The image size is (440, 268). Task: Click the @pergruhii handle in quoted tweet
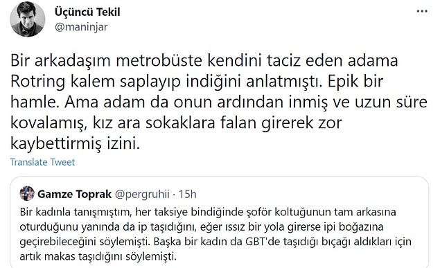click(142, 195)
